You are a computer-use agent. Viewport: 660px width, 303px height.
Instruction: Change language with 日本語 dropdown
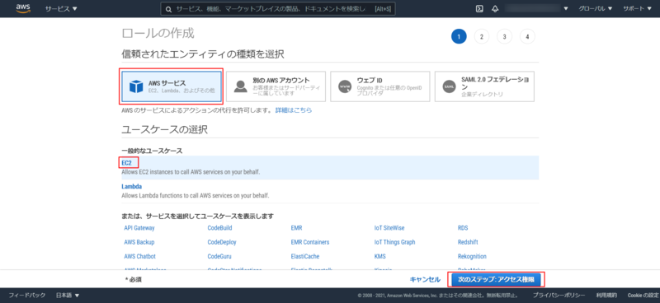pos(68,296)
